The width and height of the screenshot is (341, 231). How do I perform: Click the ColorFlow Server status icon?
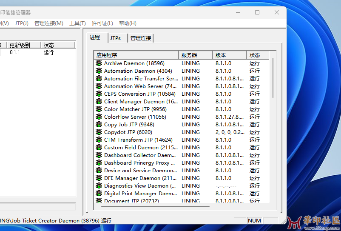pyautogui.click(x=99, y=117)
